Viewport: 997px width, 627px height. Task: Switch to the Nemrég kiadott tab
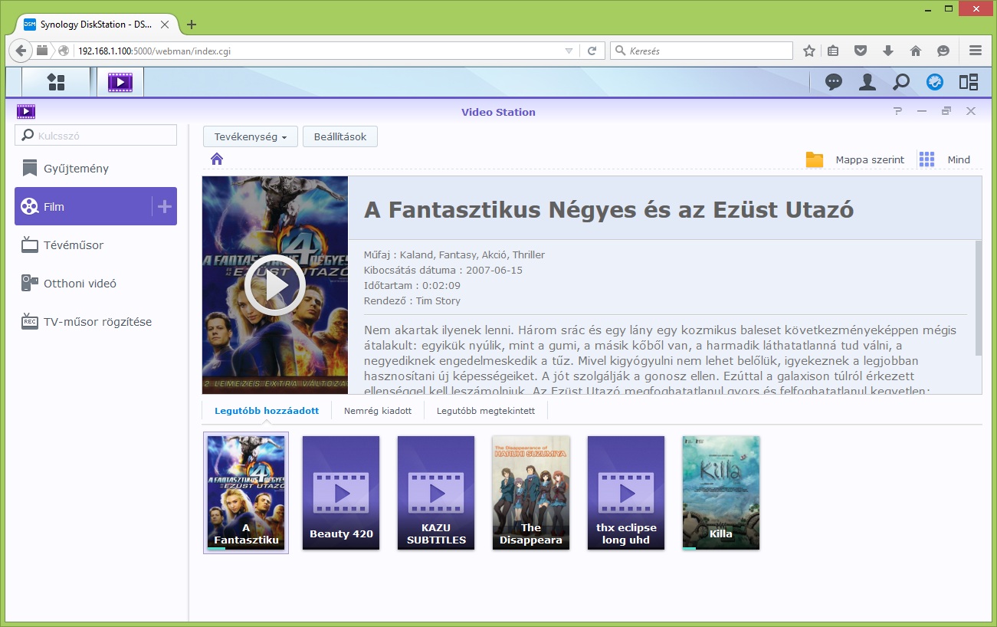click(378, 411)
